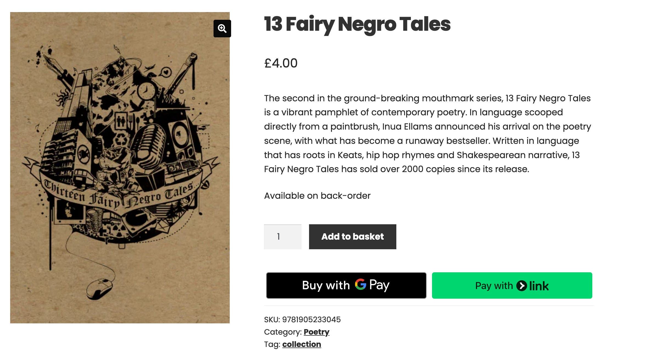Click the Available on back-order notice

point(317,196)
